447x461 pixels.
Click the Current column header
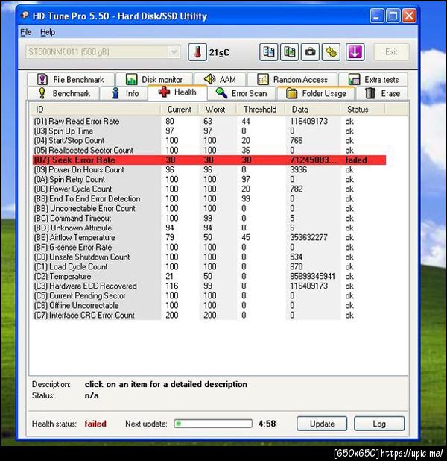pos(180,110)
